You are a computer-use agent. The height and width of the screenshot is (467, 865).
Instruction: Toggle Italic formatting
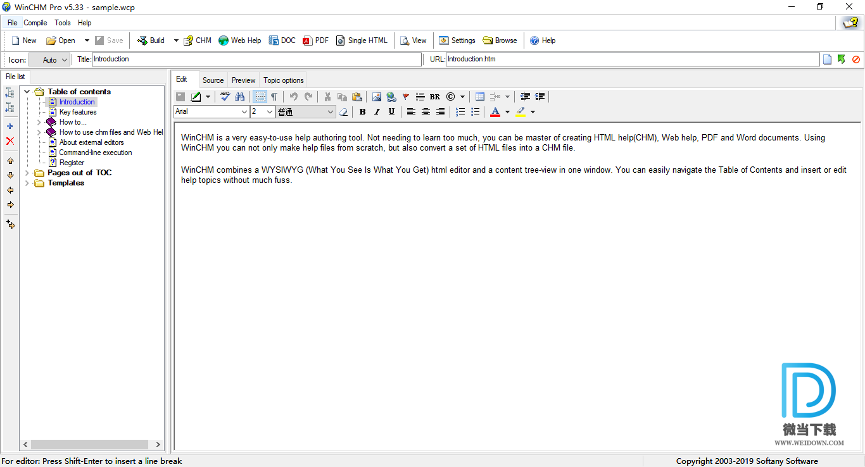click(x=377, y=112)
